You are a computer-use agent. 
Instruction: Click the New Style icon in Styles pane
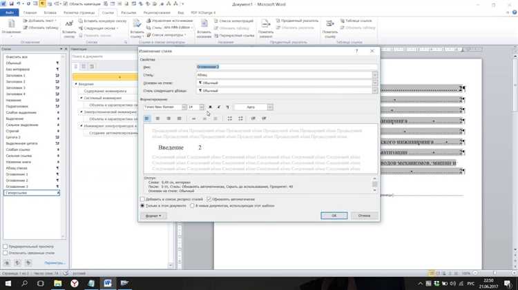coord(6,262)
